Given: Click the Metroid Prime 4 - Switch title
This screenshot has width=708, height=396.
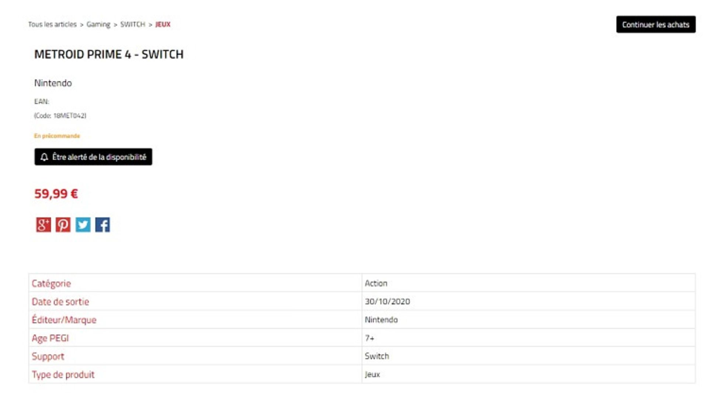Looking at the screenshot, I should pyautogui.click(x=109, y=54).
